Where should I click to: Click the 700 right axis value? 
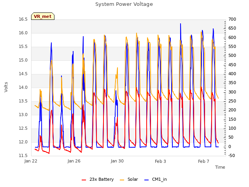(232, 19)
